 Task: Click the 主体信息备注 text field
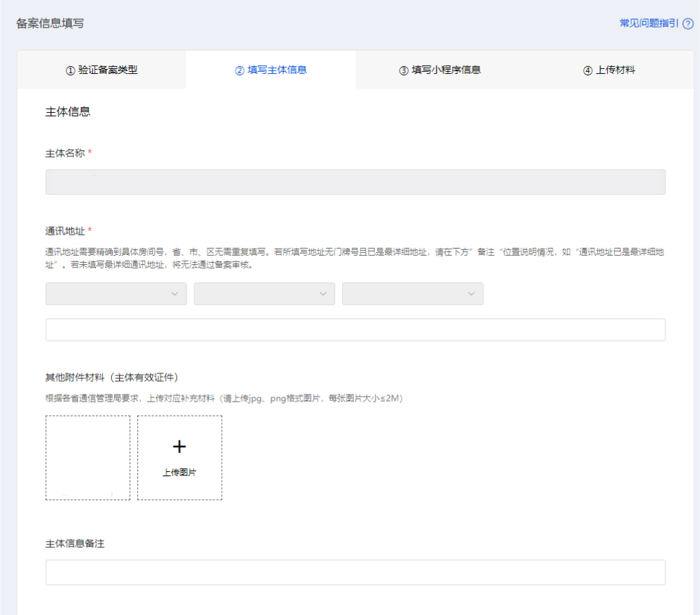pyautogui.click(x=355, y=572)
